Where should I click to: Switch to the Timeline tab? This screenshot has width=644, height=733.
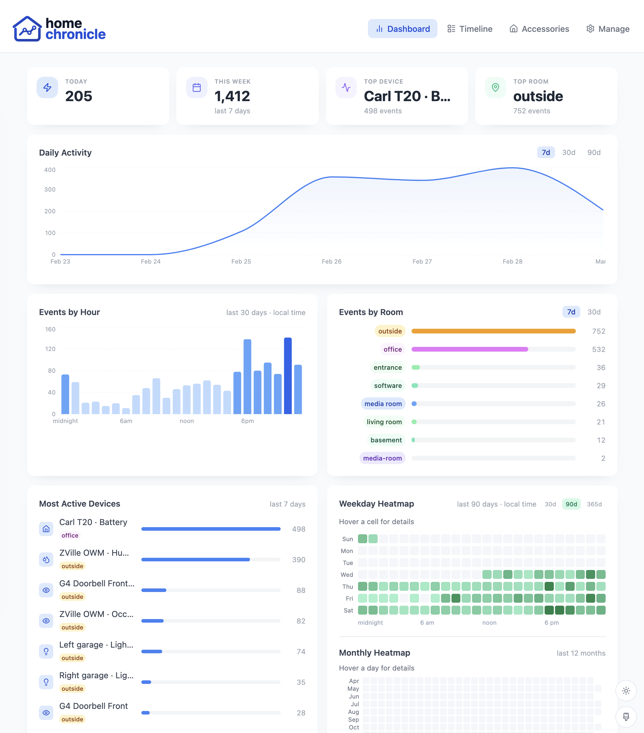click(470, 29)
